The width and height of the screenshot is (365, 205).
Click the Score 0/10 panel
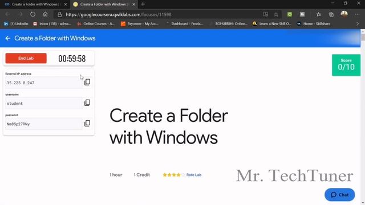(x=346, y=65)
